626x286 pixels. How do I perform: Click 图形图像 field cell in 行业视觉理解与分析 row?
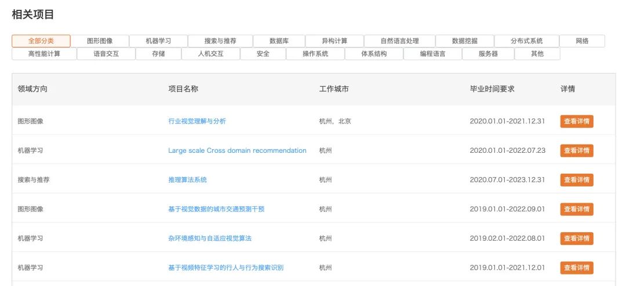pyautogui.click(x=30, y=121)
